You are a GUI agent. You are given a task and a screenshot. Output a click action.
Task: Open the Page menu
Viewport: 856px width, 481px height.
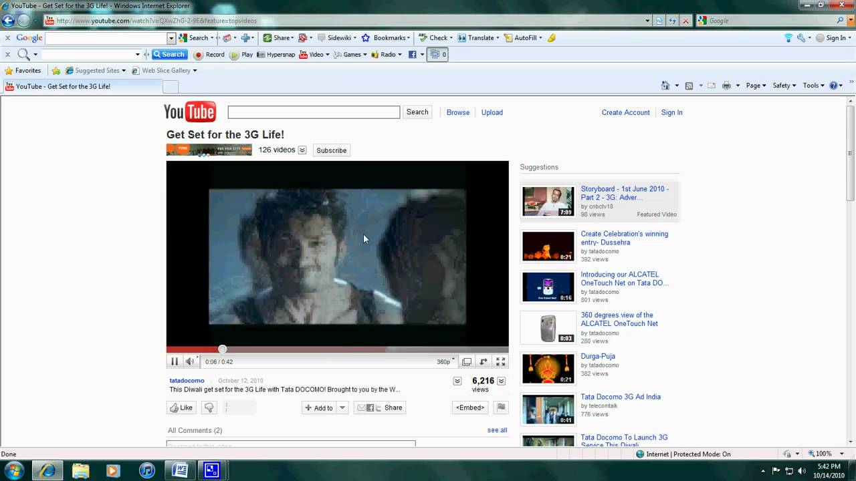756,86
